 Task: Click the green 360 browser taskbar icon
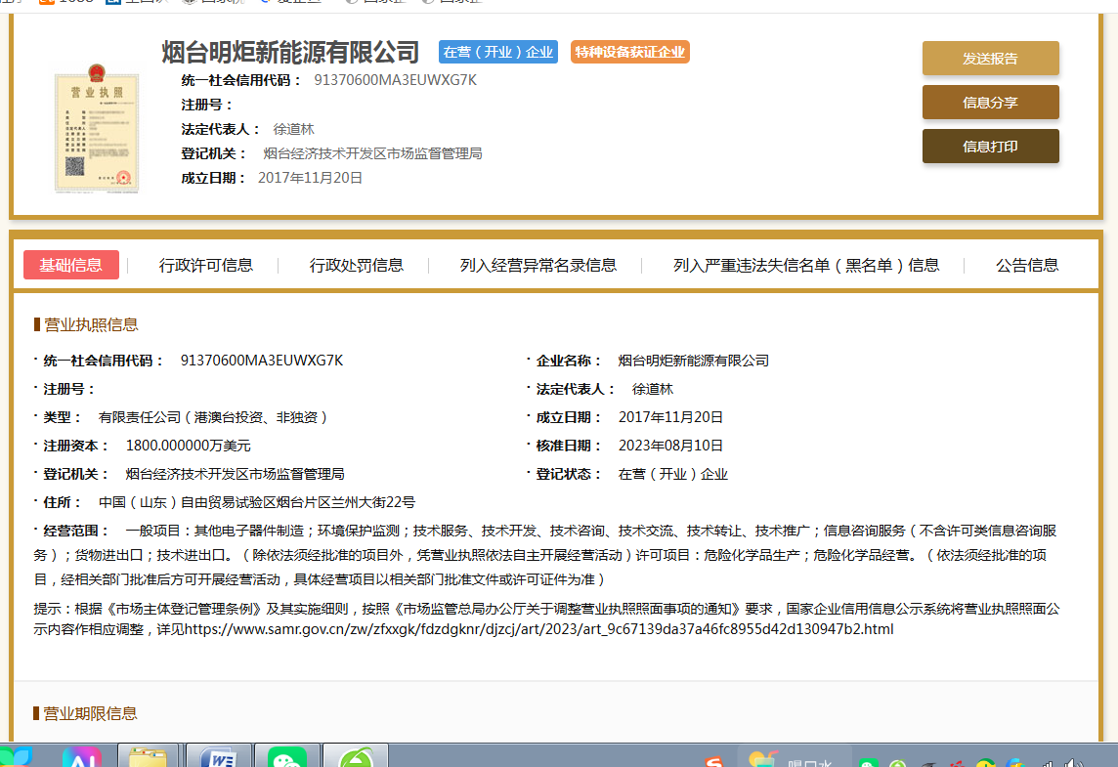pos(356,757)
